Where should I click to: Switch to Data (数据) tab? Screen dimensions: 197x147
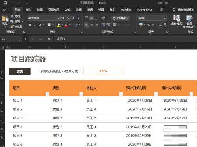click(x=79, y=9)
